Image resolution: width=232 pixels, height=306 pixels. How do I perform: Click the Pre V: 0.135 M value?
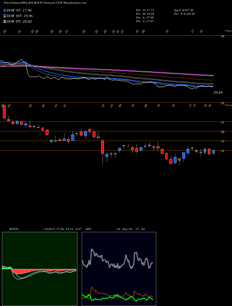click(x=185, y=14)
